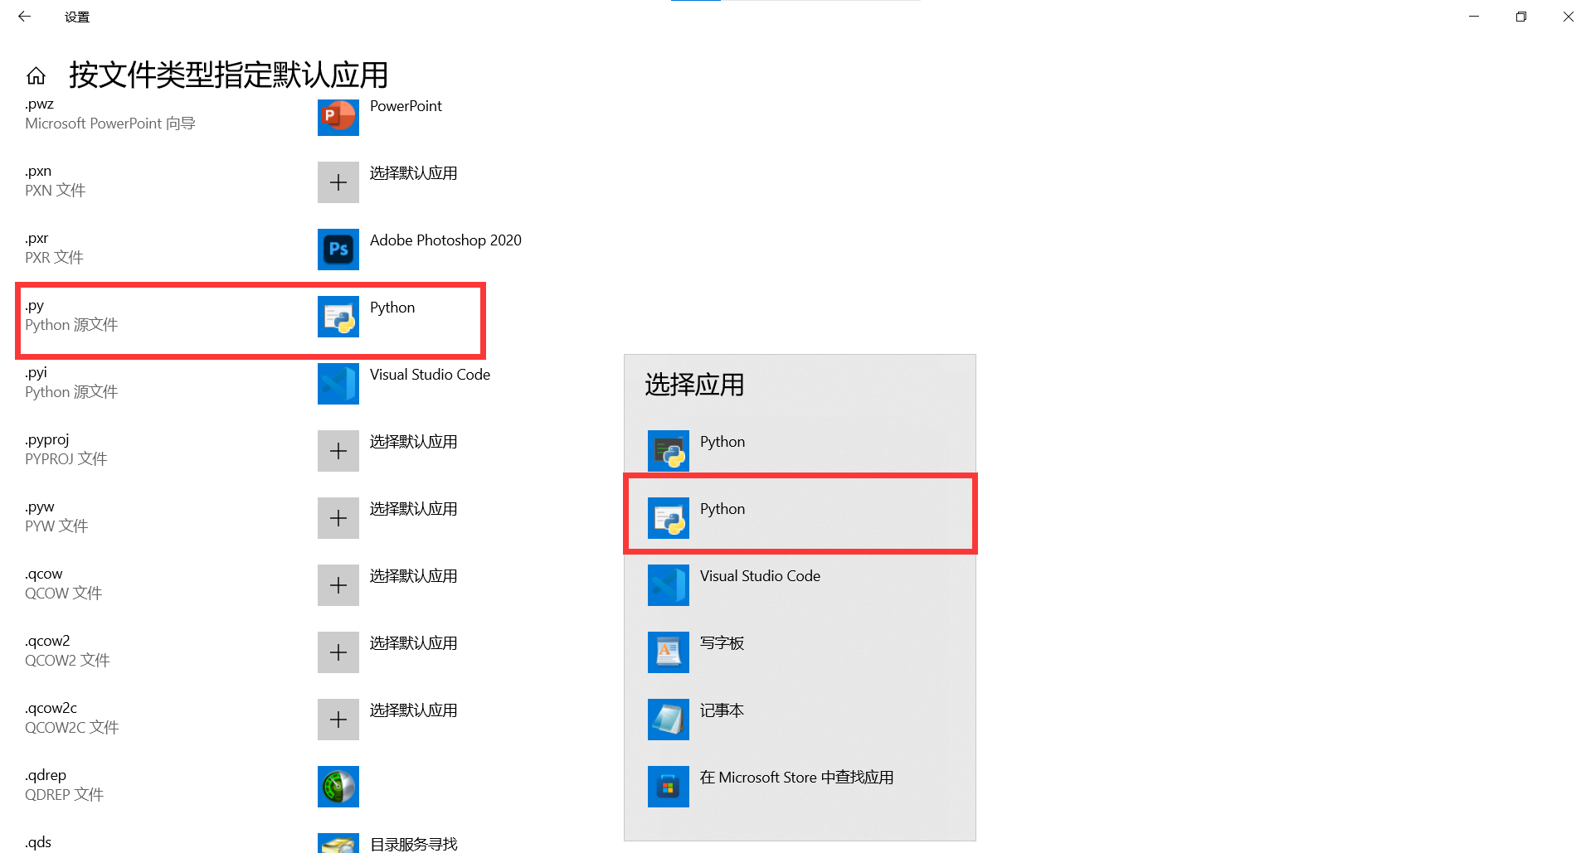1586x853 pixels.
Task: Click .qdrep extension text
Action: coord(46,776)
